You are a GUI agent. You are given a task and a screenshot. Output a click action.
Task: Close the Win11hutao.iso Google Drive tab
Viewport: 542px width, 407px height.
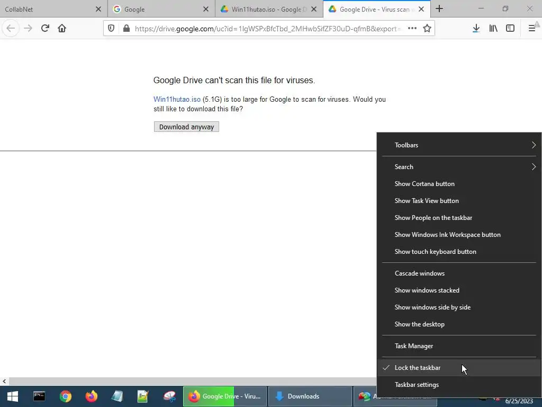click(314, 9)
